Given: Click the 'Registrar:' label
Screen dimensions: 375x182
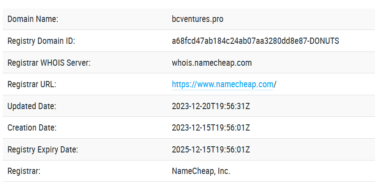Looking at the screenshot, I should [24, 171].
